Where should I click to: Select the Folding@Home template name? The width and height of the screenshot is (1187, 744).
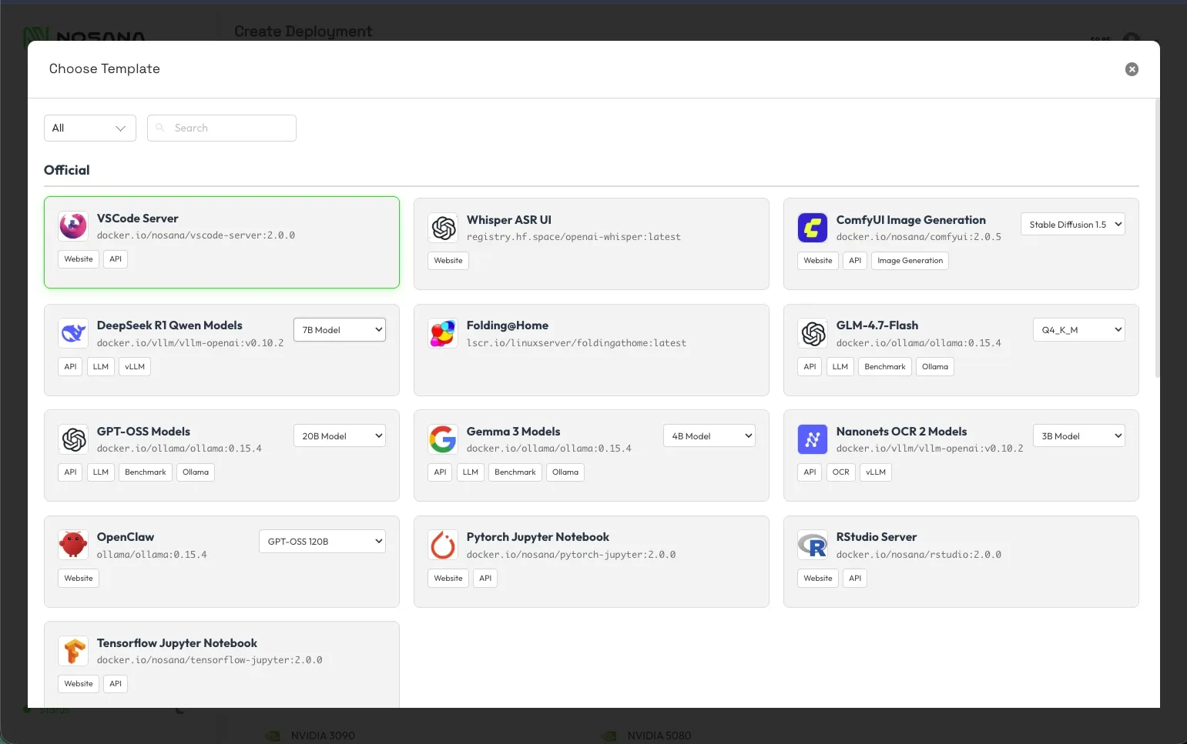coord(508,325)
